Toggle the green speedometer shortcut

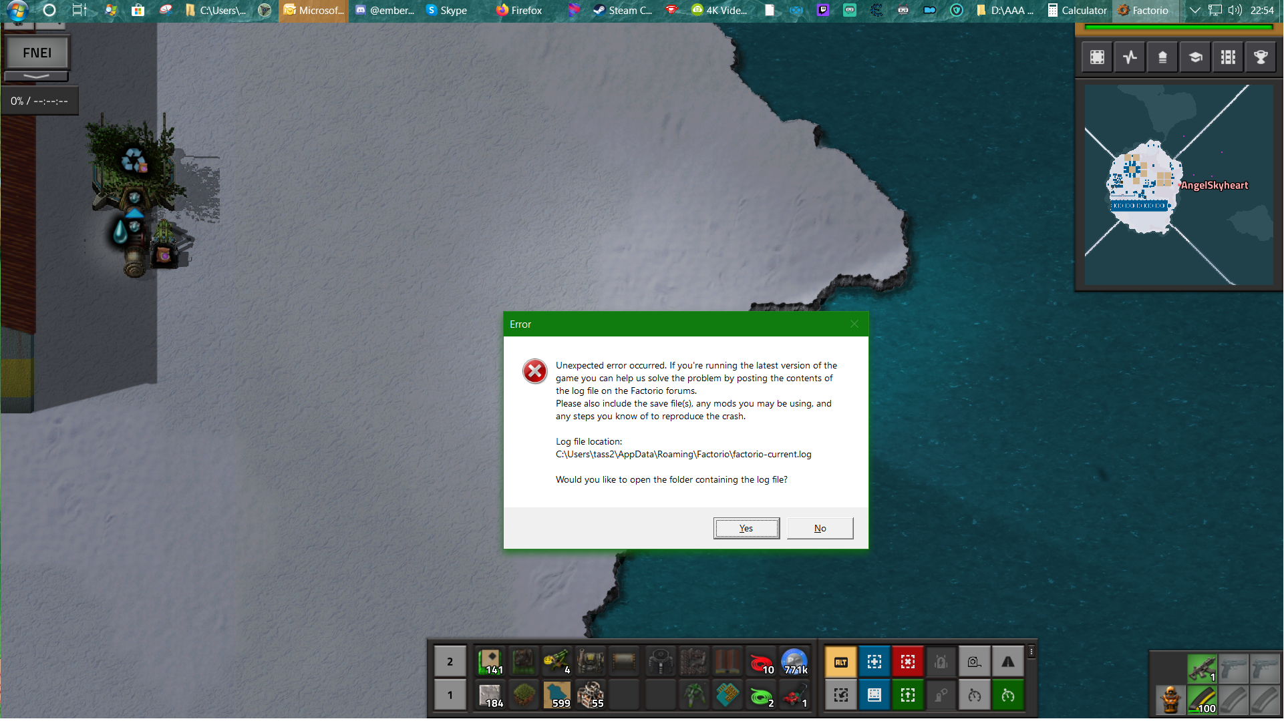pos(1008,695)
